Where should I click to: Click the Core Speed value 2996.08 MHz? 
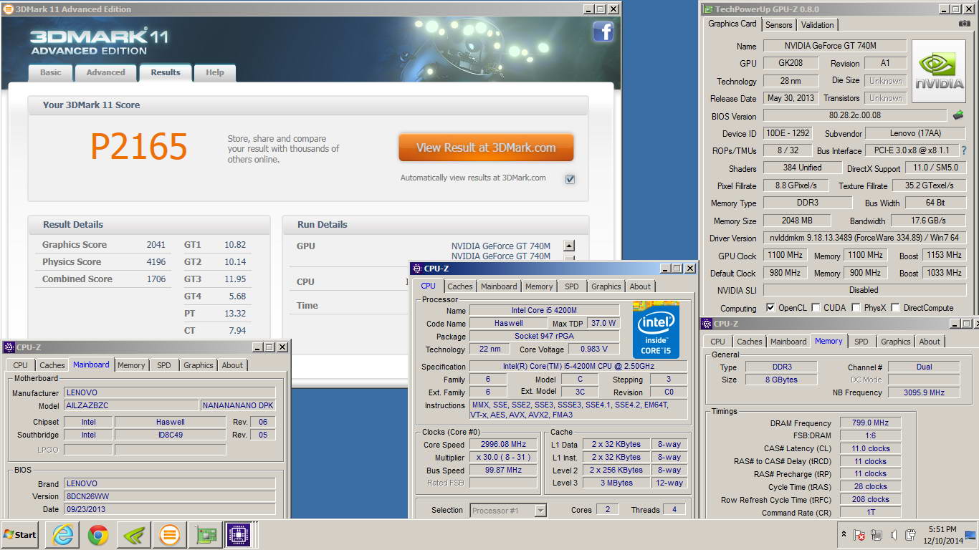click(x=503, y=445)
